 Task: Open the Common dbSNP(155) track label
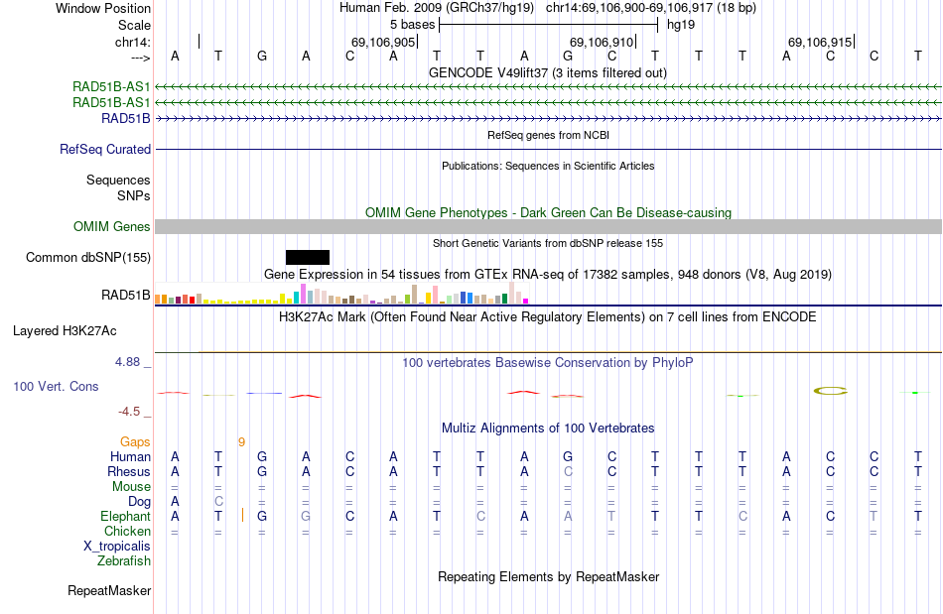88,257
